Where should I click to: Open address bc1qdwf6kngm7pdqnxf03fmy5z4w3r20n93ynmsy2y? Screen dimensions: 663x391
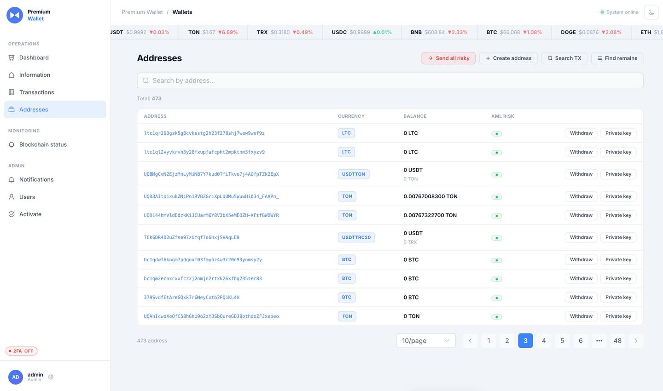[x=203, y=260]
